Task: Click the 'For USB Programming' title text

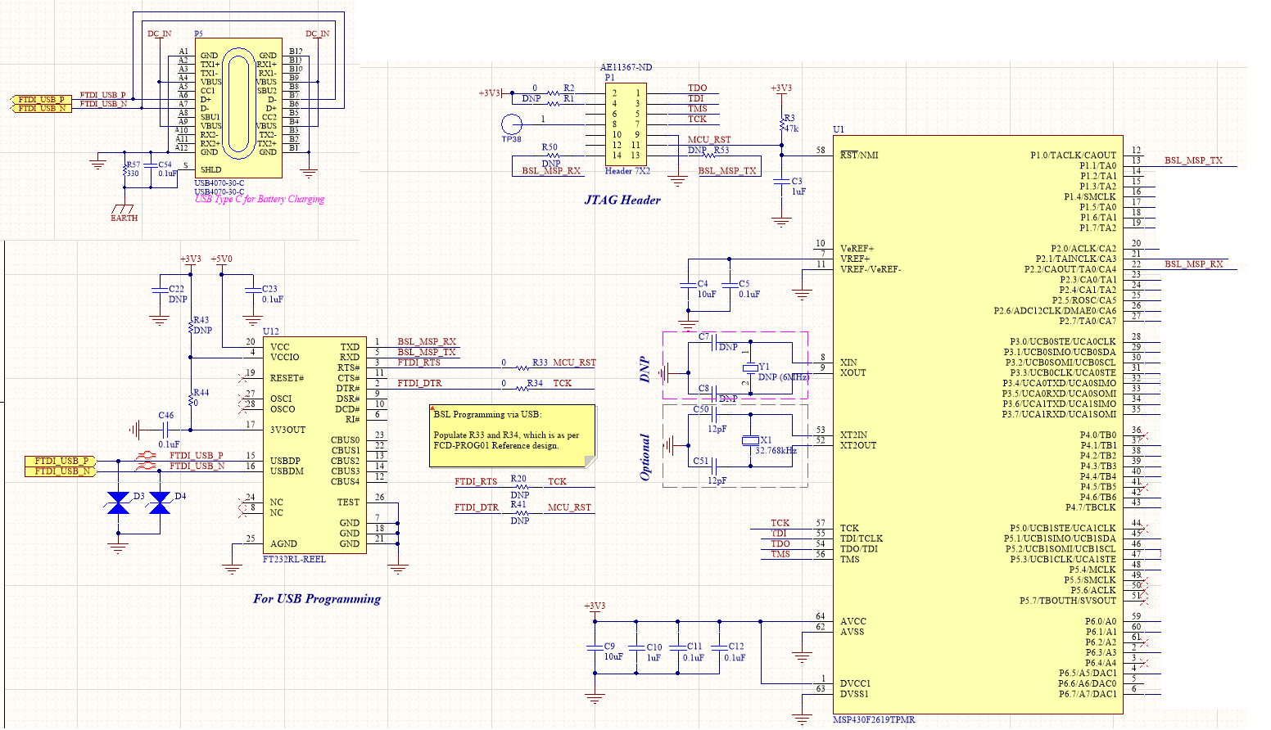Action: coord(317,598)
